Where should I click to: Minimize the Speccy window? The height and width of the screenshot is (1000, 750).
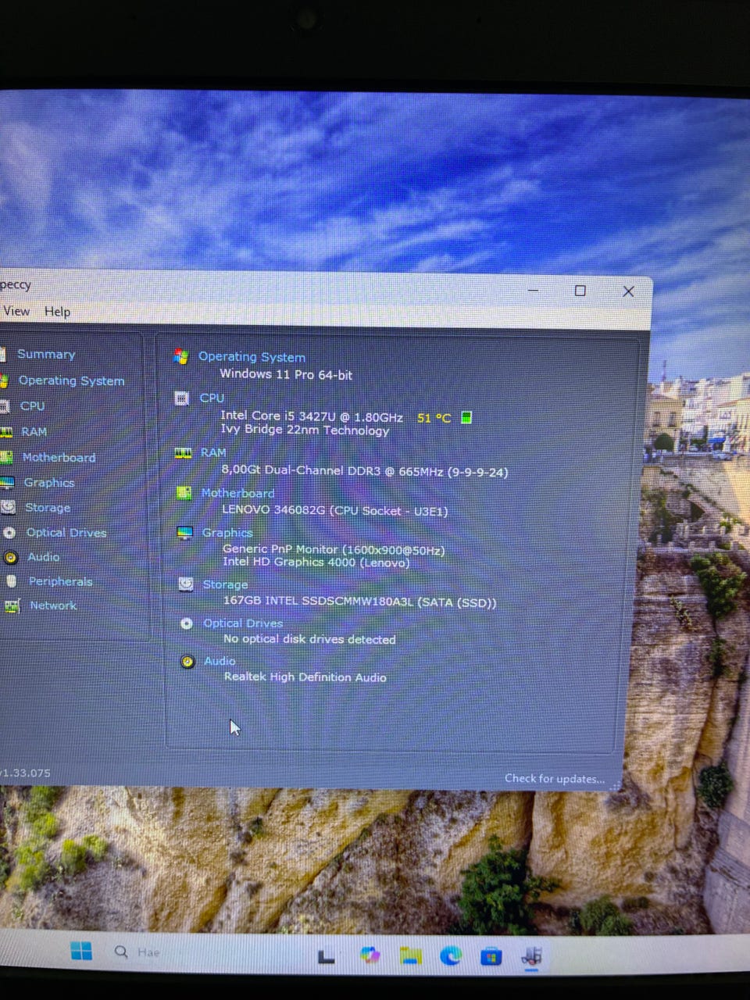(533, 290)
